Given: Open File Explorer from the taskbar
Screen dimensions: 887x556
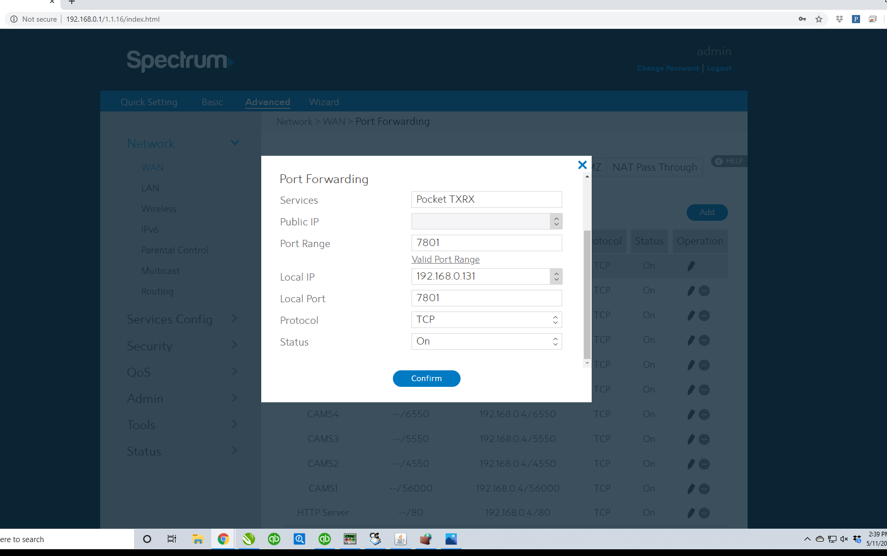Looking at the screenshot, I should tap(198, 539).
